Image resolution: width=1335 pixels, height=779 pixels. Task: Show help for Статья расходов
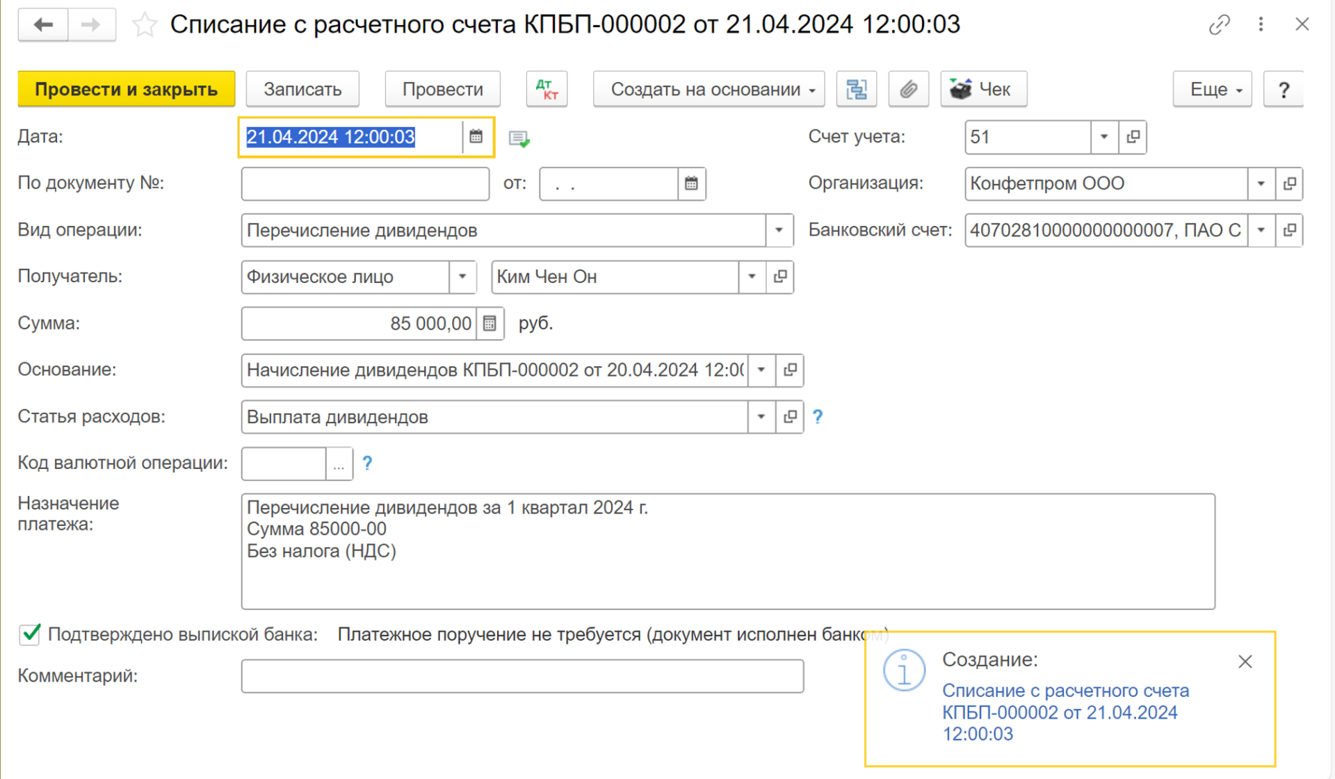point(818,417)
